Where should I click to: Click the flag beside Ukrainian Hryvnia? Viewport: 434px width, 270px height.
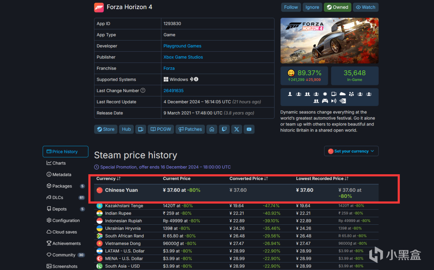tap(99, 228)
